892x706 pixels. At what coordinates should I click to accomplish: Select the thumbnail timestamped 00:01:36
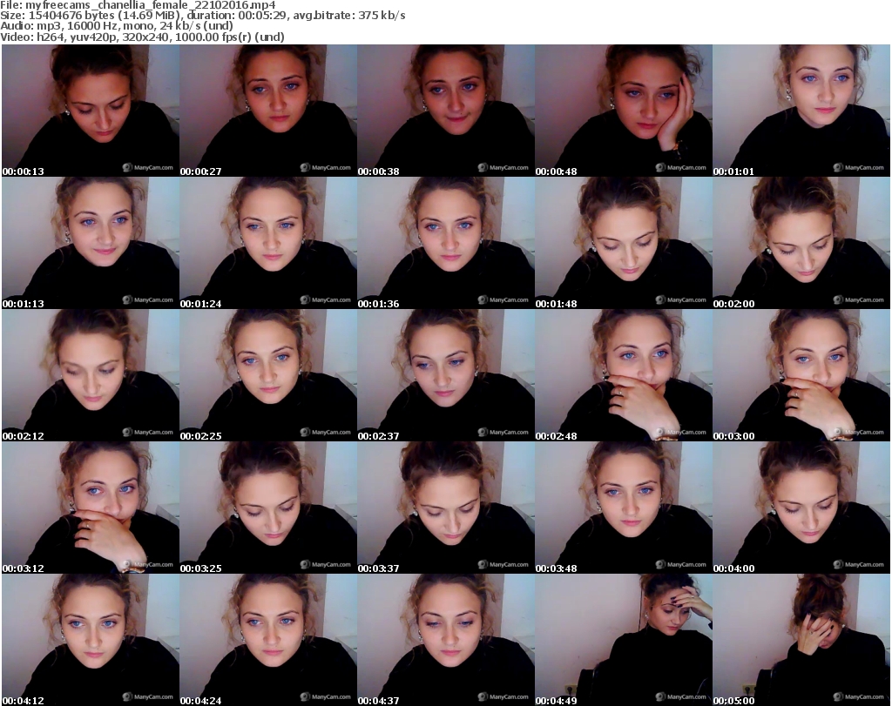pyautogui.click(x=446, y=243)
